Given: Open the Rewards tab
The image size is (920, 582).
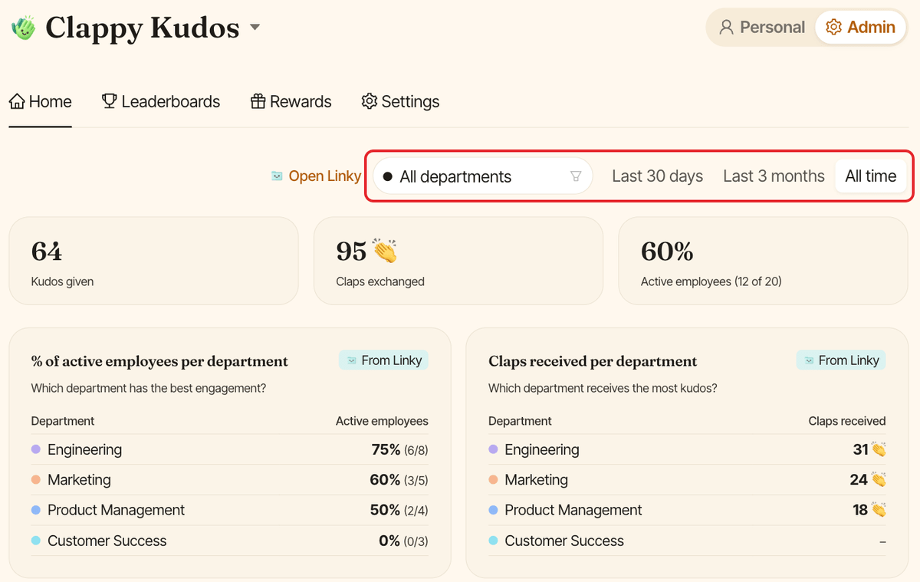Looking at the screenshot, I should [291, 102].
